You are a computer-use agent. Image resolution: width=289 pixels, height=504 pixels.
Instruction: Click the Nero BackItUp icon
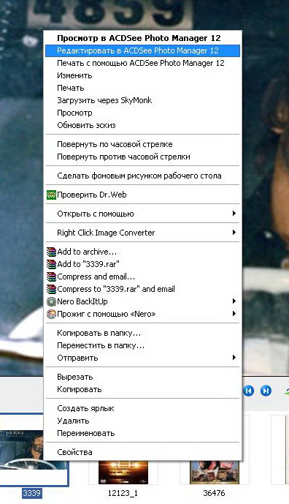click(51, 301)
